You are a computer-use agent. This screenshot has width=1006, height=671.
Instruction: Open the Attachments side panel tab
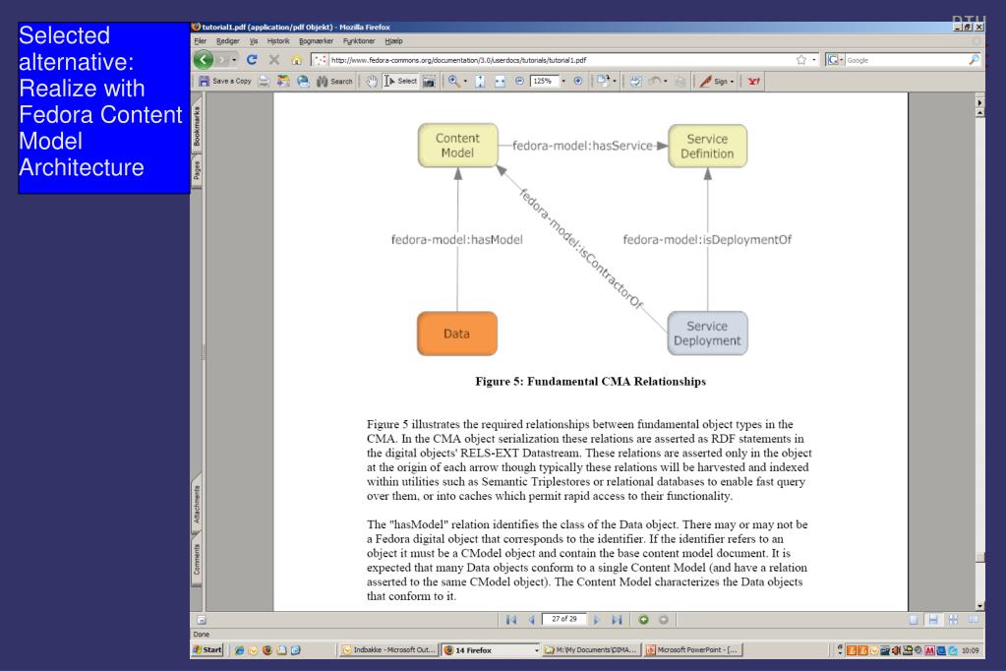[x=197, y=505]
